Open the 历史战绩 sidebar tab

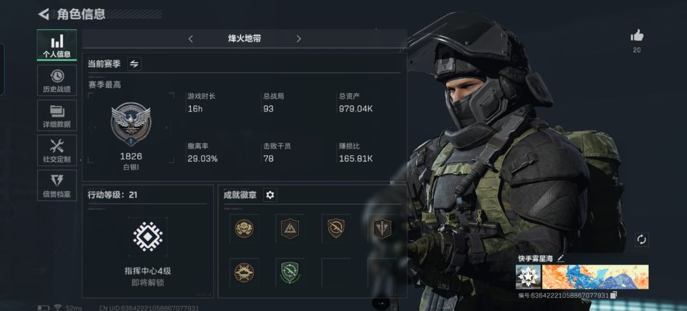click(x=57, y=81)
